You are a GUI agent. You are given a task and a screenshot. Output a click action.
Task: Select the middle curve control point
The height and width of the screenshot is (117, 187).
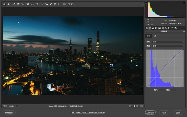click(163, 69)
